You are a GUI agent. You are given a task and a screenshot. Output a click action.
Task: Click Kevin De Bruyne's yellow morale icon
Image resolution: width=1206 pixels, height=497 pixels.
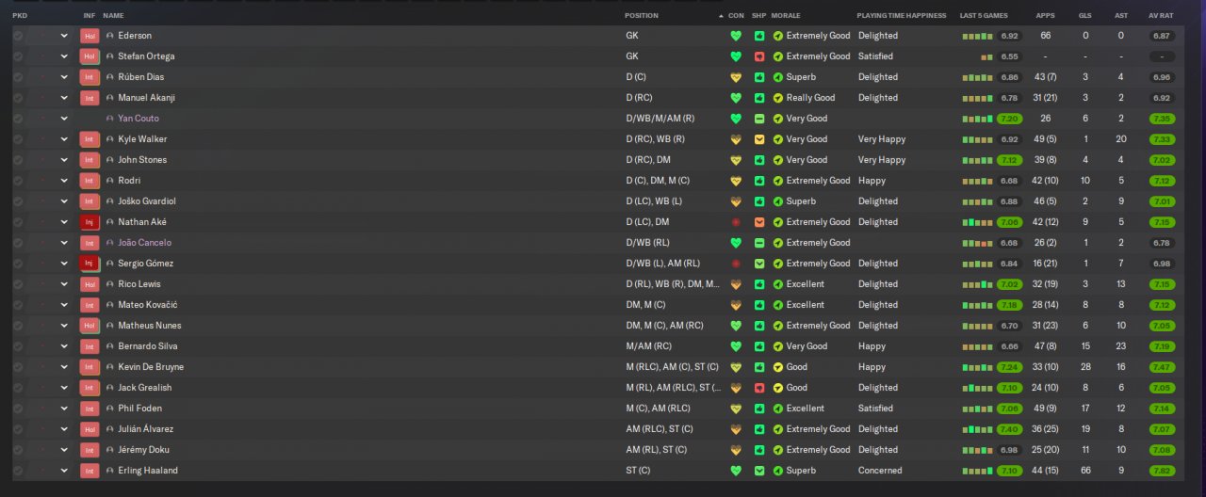click(x=778, y=367)
